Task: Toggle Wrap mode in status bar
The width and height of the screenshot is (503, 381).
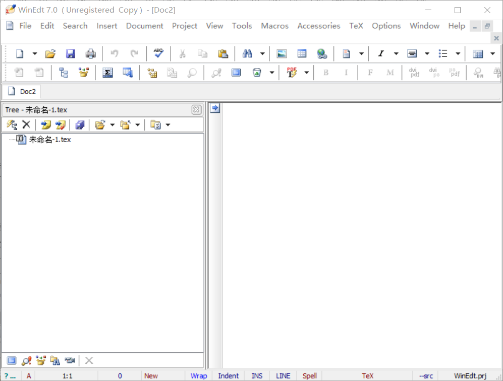Action: tap(199, 375)
